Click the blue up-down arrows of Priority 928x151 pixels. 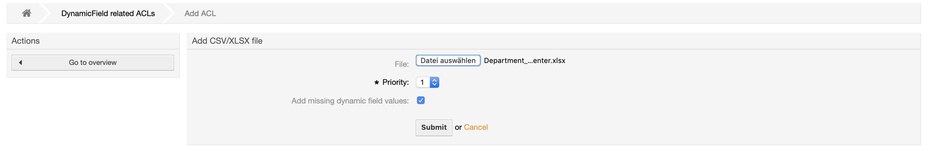coord(434,82)
